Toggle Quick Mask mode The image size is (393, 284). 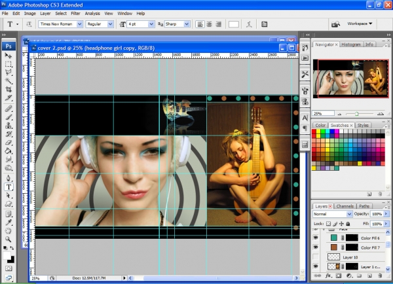tap(9, 268)
